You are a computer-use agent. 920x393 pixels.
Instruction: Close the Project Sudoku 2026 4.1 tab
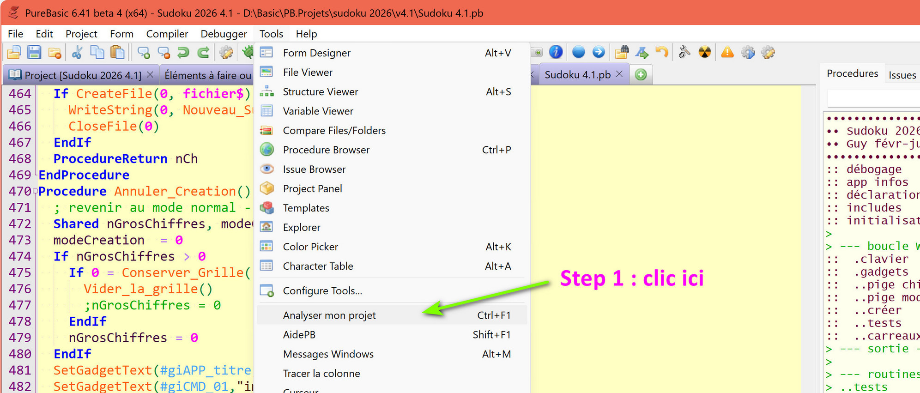click(150, 74)
